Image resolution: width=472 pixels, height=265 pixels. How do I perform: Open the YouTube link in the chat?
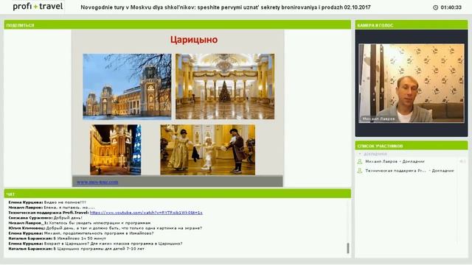(146, 213)
